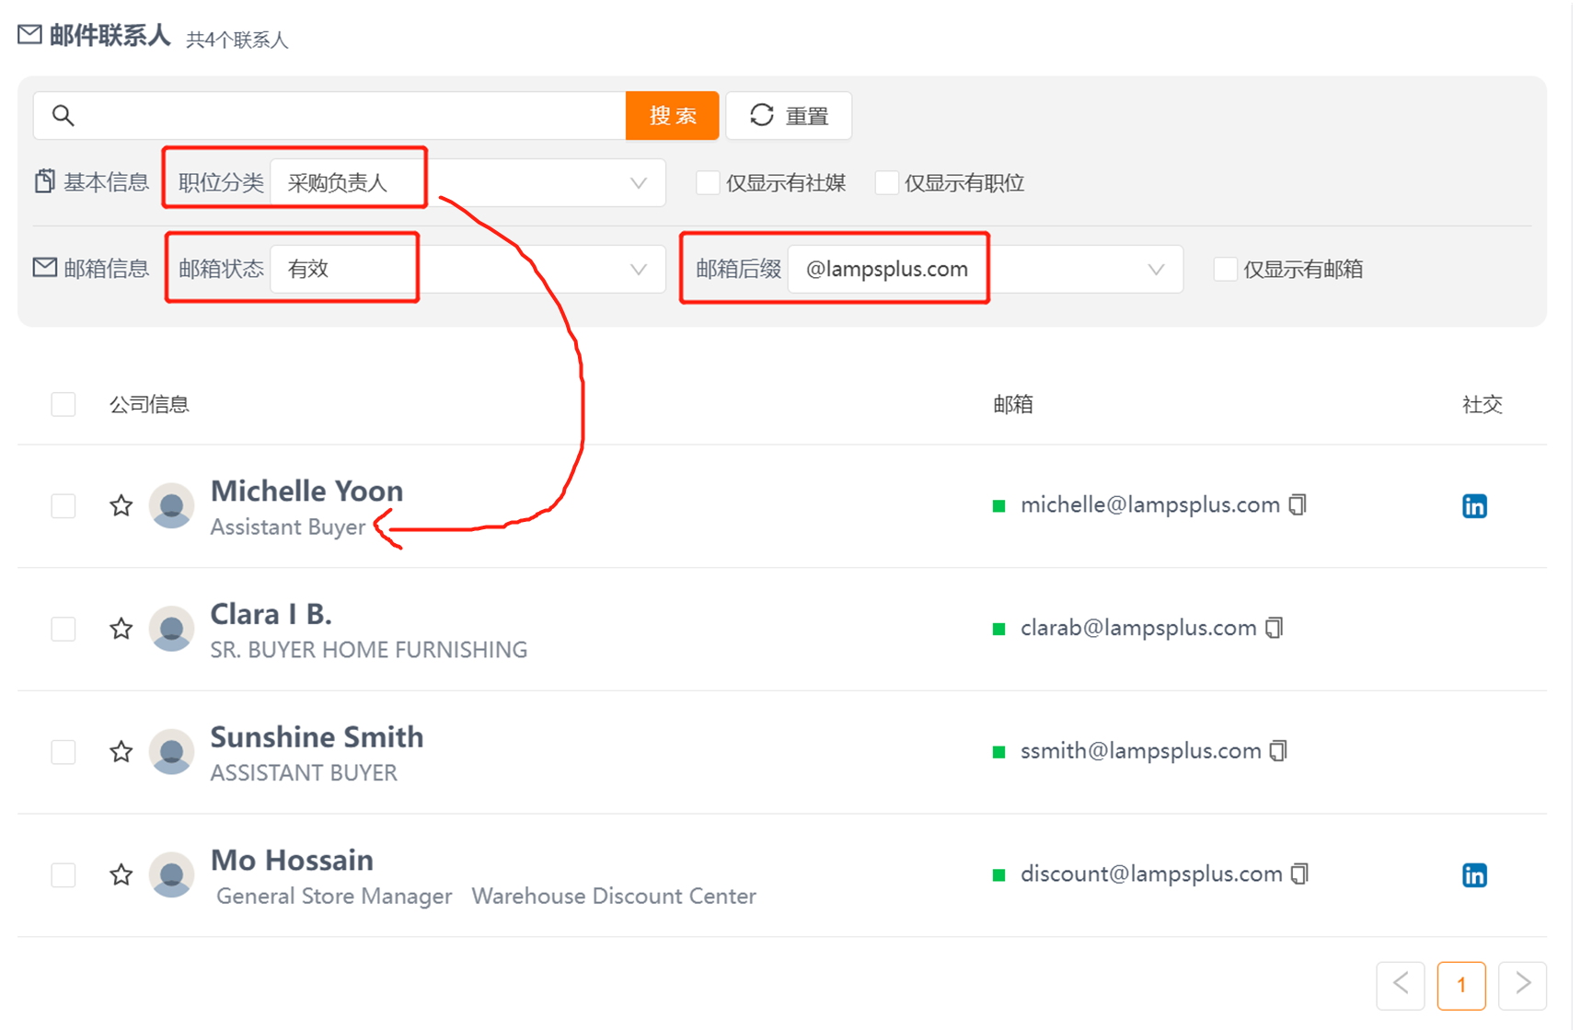Focus the contact search input field
The height and width of the screenshot is (1030, 1581).
(x=329, y=115)
